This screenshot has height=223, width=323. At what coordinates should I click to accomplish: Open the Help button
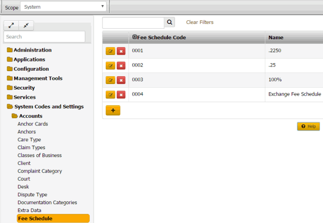[308, 127]
